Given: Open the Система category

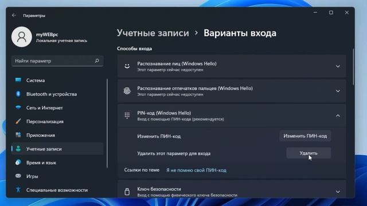Looking at the screenshot, I should click(x=57, y=80).
